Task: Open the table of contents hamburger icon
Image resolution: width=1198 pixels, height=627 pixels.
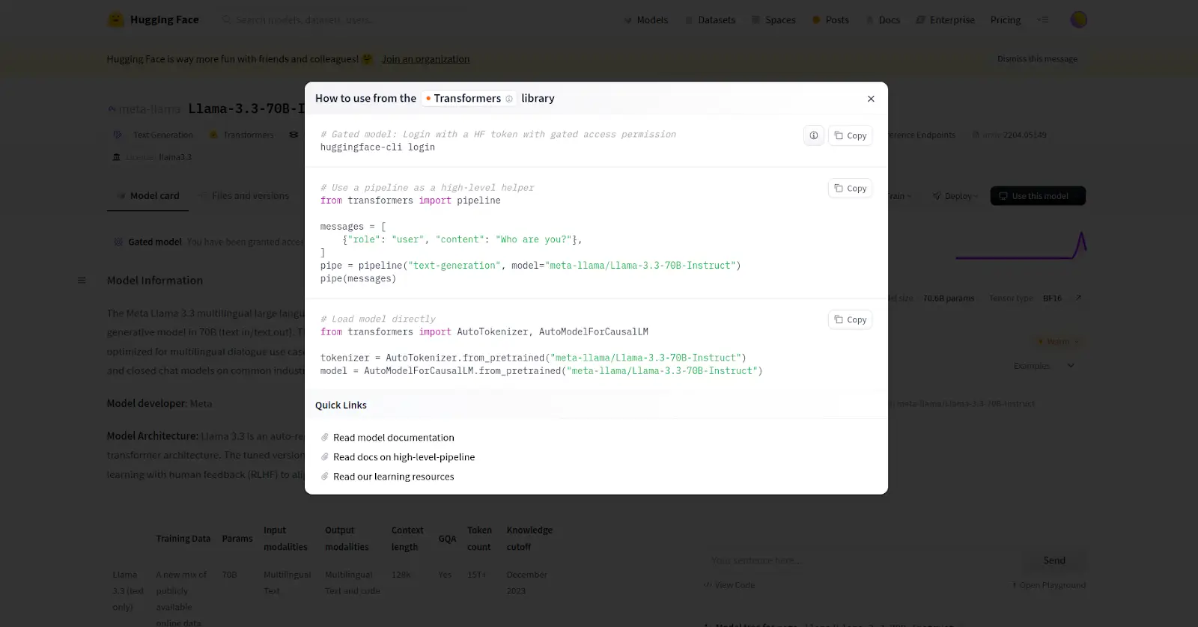Action: pyautogui.click(x=82, y=281)
